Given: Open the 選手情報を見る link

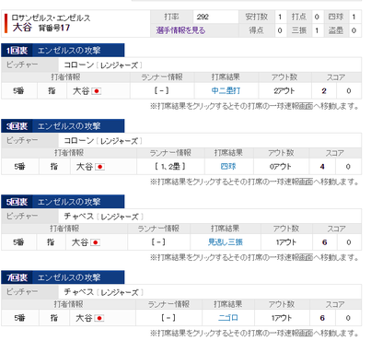Looking at the screenshot, I should (x=180, y=30).
